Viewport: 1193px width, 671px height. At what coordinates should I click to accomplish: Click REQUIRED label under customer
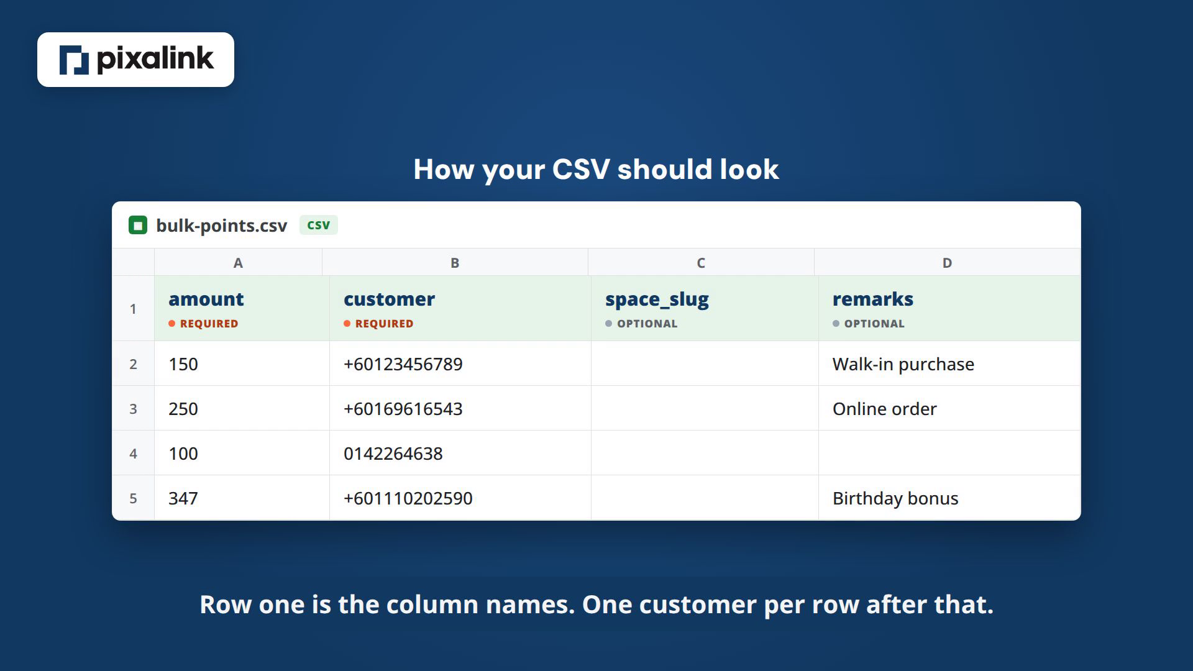[x=384, y=324]
